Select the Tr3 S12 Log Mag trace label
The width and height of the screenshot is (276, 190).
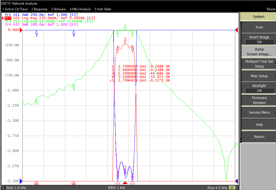(49, 21)
